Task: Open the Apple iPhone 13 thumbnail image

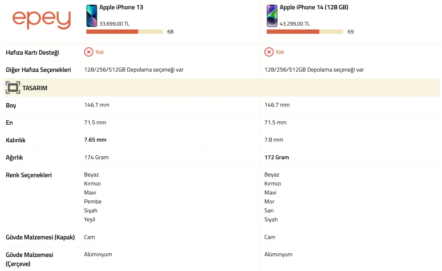Action: coord(92,16)
